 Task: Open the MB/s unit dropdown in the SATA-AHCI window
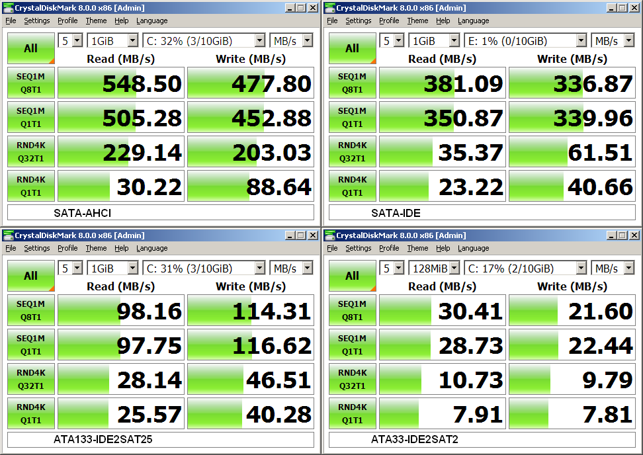(x=292, y=40)
